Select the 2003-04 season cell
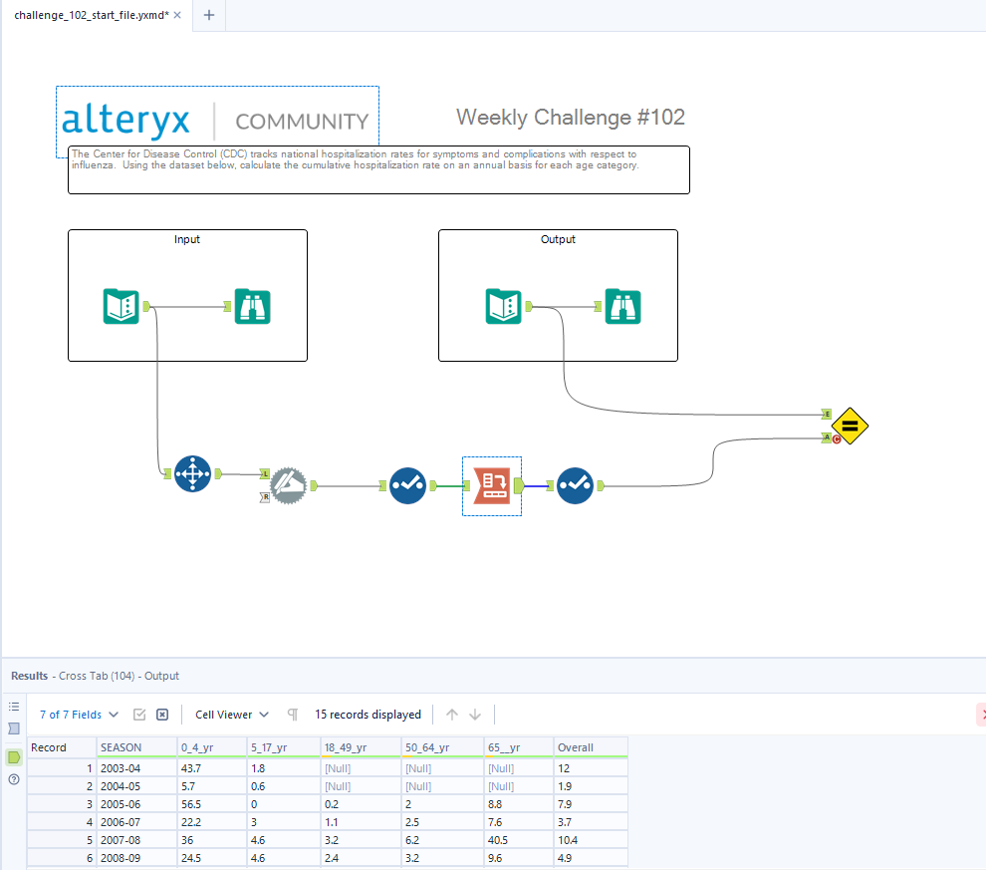This screenshot has height=870, width=986. click(136, 768)
